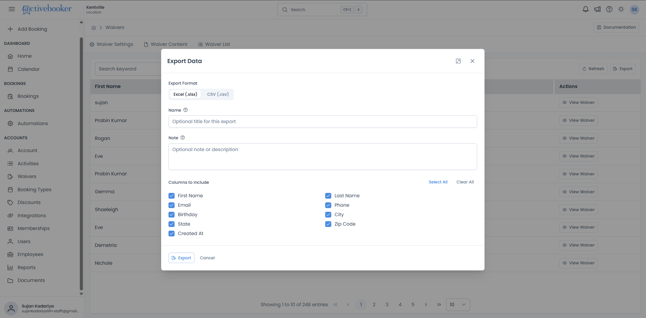Open the Documentation button
This screenshot has height=318, width=646.
point(616,27)
